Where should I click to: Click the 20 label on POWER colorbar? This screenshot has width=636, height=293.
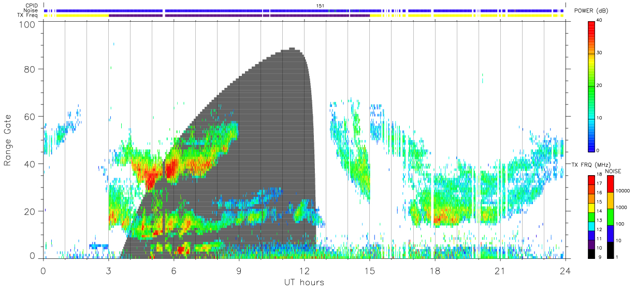[600, 86]
